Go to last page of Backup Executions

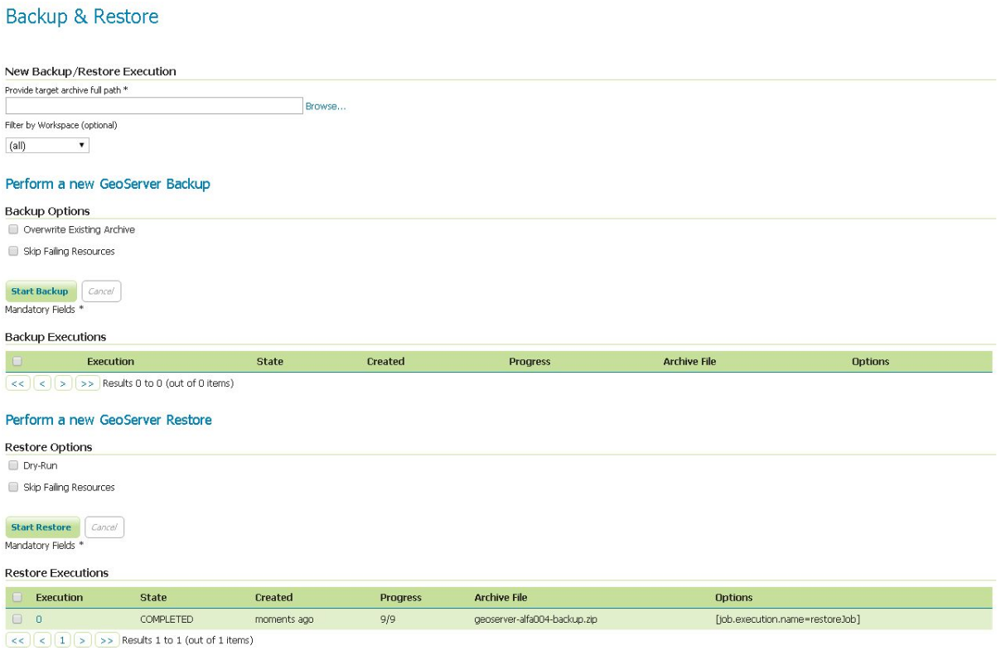tap(87, 383)
